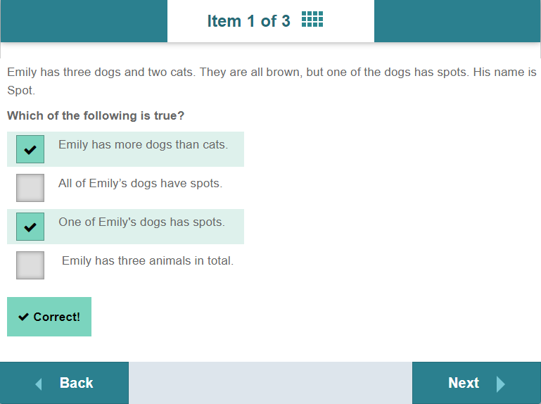This screenshot has height=404, width=541.
Task: Click the checkmark icon in Correct! button
Action: coord(24,317)
